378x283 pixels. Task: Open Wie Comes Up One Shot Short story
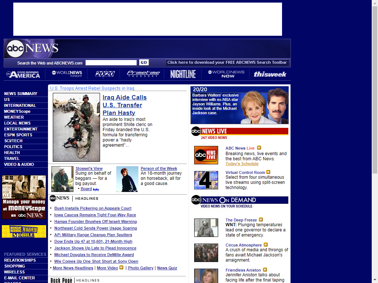coord(96,261)
